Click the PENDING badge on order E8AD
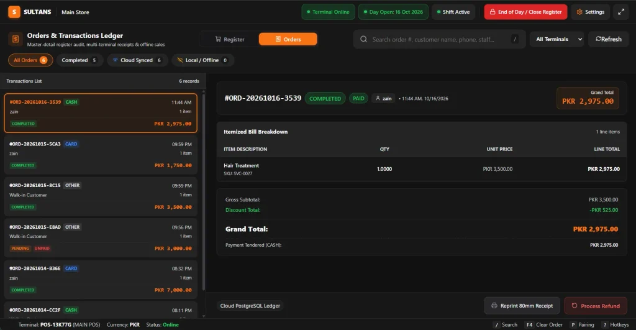The width and height of the screenshot is (636, 330). coord(20,249)
